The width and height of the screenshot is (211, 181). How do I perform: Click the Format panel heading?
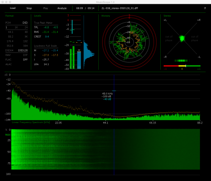pos(10,16)
